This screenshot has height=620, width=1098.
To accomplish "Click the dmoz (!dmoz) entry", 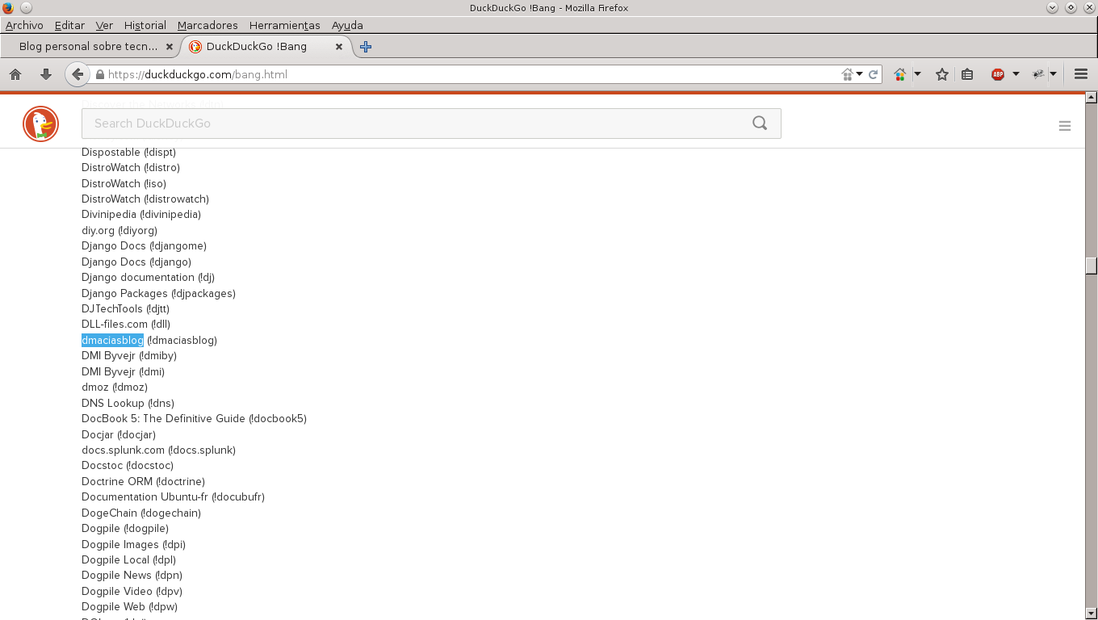I will pyautogui.click(x=115, y=387).
